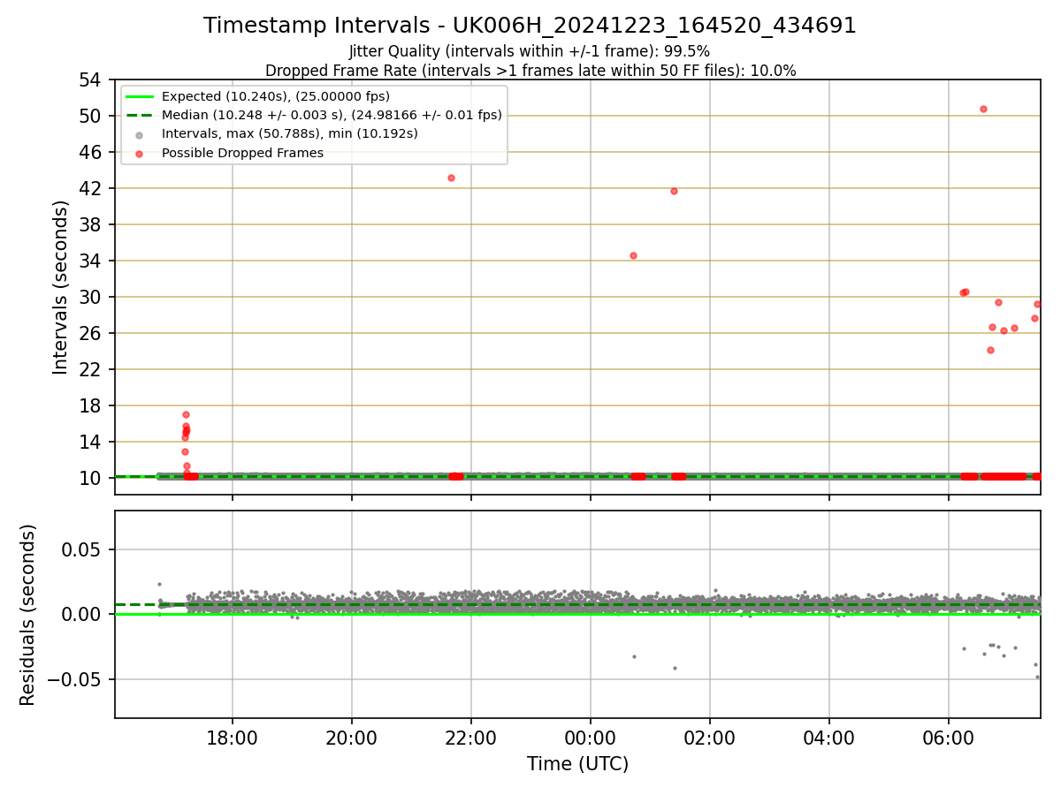Click legend entry 'Possible Dropped Frames'
1061x795 pixels.
pyautogui.click(x=242, y=153)
